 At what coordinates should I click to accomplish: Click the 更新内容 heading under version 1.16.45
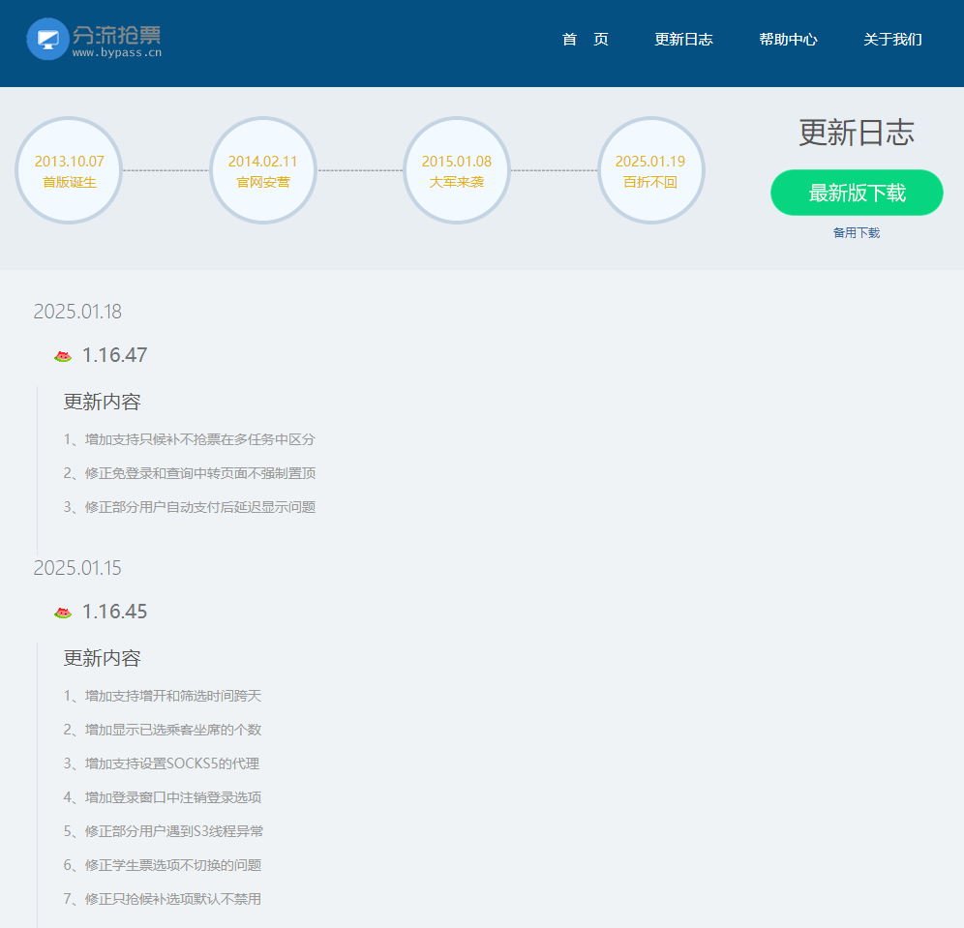pyautogui.click(x=102, y=658)
